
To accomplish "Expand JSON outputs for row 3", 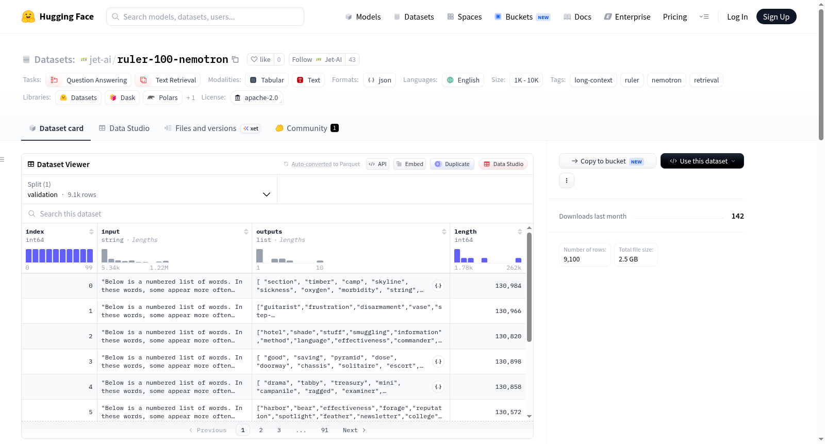I will (x=438, y=361).
